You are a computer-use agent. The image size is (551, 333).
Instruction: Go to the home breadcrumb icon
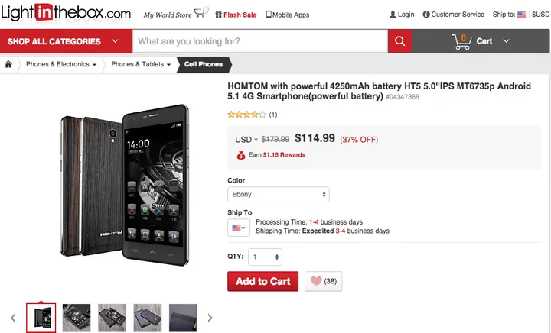point(9,64)
